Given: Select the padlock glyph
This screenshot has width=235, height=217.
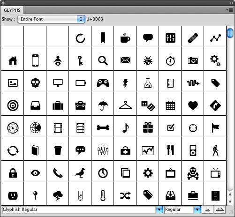Looking at the screenshot, I should [x=13, y=173].
